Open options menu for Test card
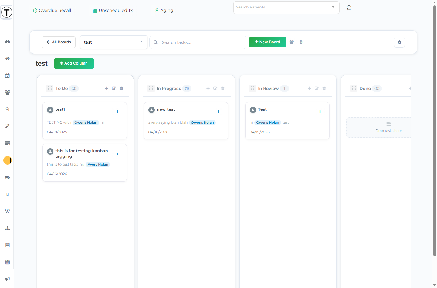The image size is (437, 288). (x=320, y=112)
